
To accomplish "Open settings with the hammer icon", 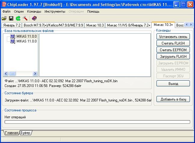I will tap(25, 18).
